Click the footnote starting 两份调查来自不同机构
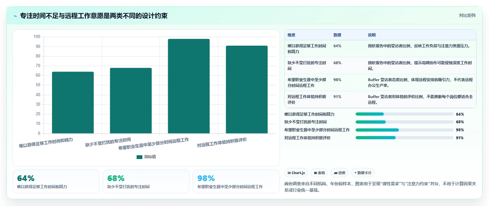Image resolution: width=489 pixels, height=206 pixels. pos(380,187)
